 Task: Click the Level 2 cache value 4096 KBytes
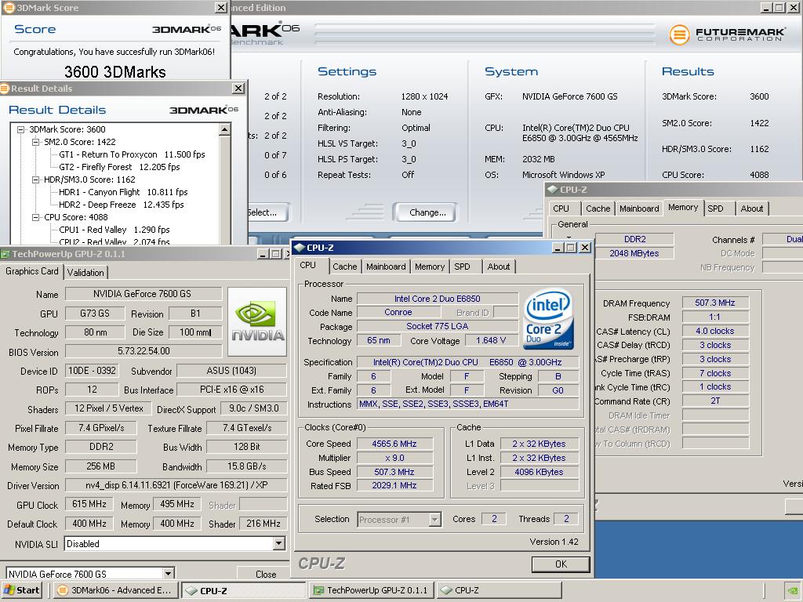click(539, 472)
